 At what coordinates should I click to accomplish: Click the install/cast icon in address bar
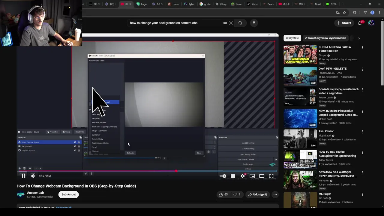338,13
